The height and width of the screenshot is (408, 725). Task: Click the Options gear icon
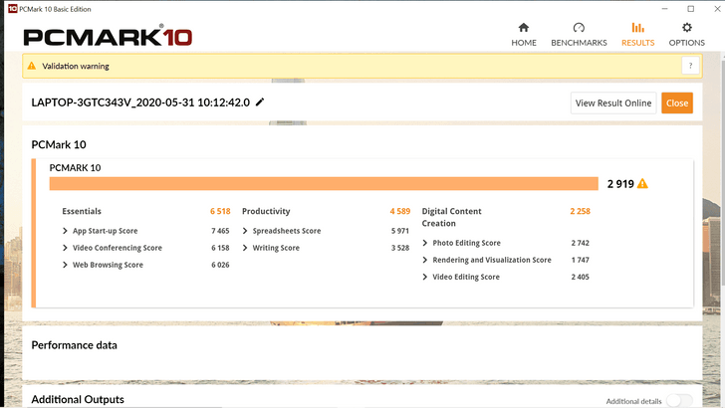pyautogui.click(x=687, y=28)
